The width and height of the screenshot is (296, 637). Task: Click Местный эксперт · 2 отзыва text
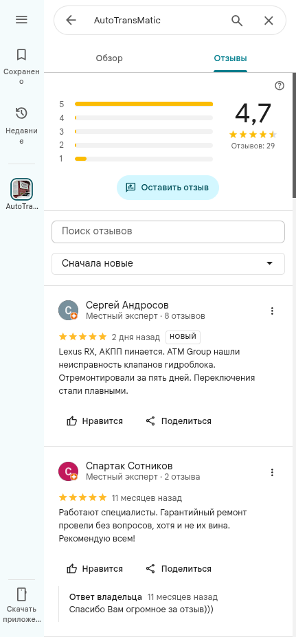click(143, 476)
